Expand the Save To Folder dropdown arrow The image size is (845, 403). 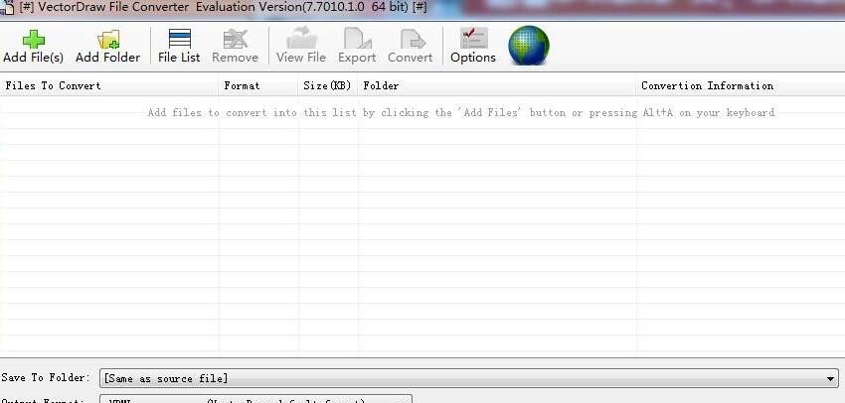tap(830, 379)
